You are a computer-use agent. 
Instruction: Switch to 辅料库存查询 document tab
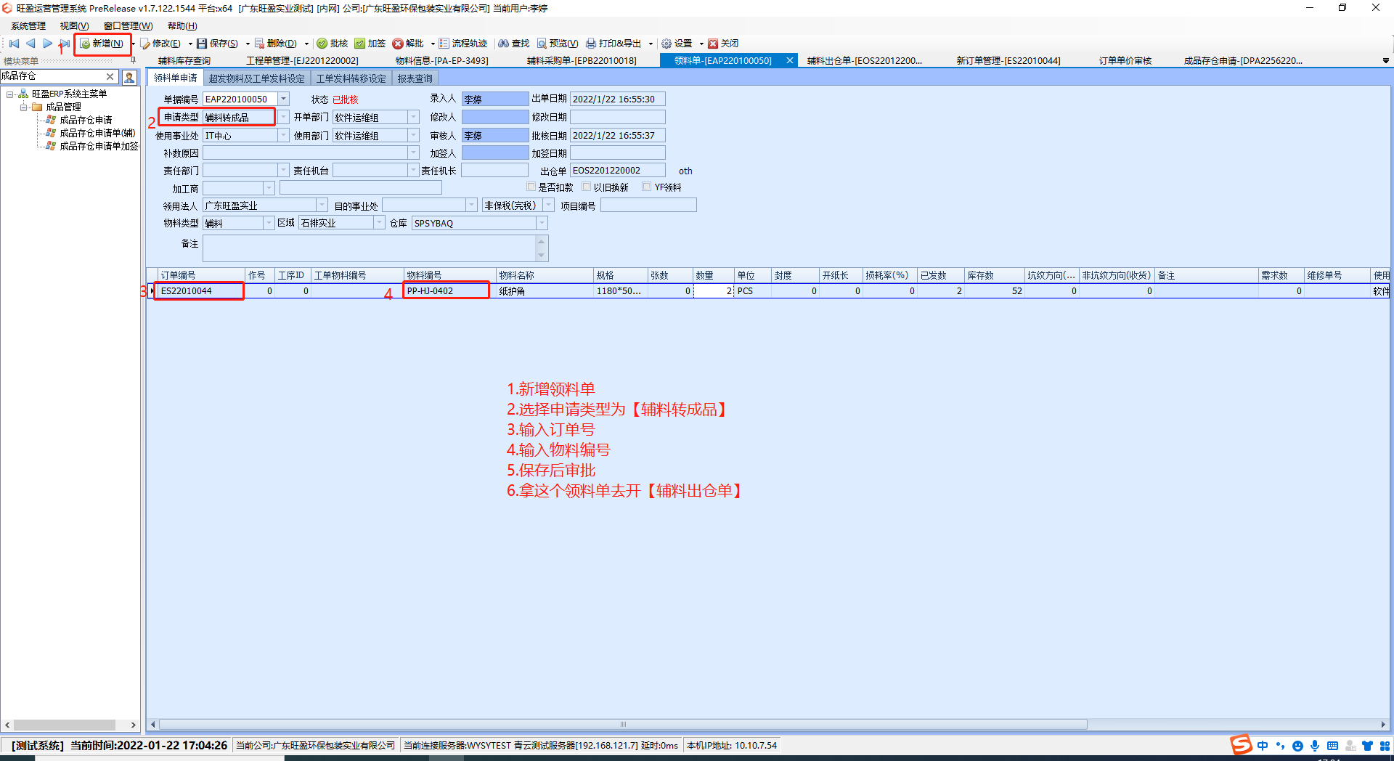pos(184,61)
